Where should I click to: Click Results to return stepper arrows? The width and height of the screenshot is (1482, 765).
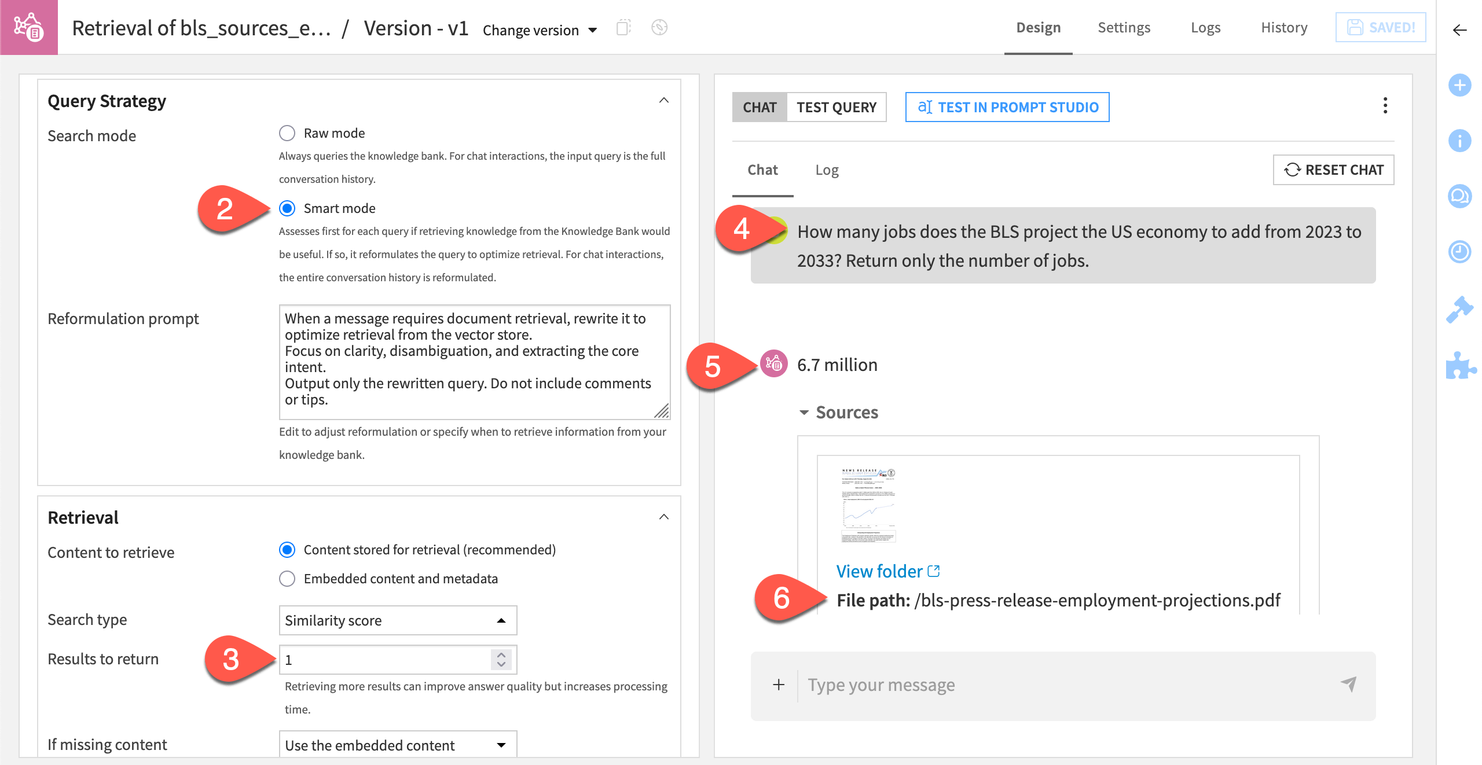pos(501,660)
